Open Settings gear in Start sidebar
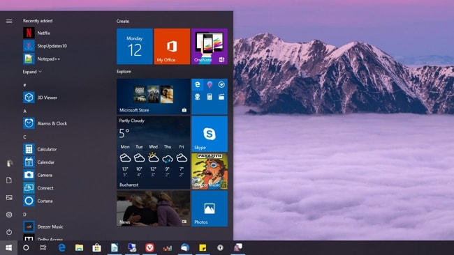This screenshot has width=454, height=255. (x=9, y=215)
